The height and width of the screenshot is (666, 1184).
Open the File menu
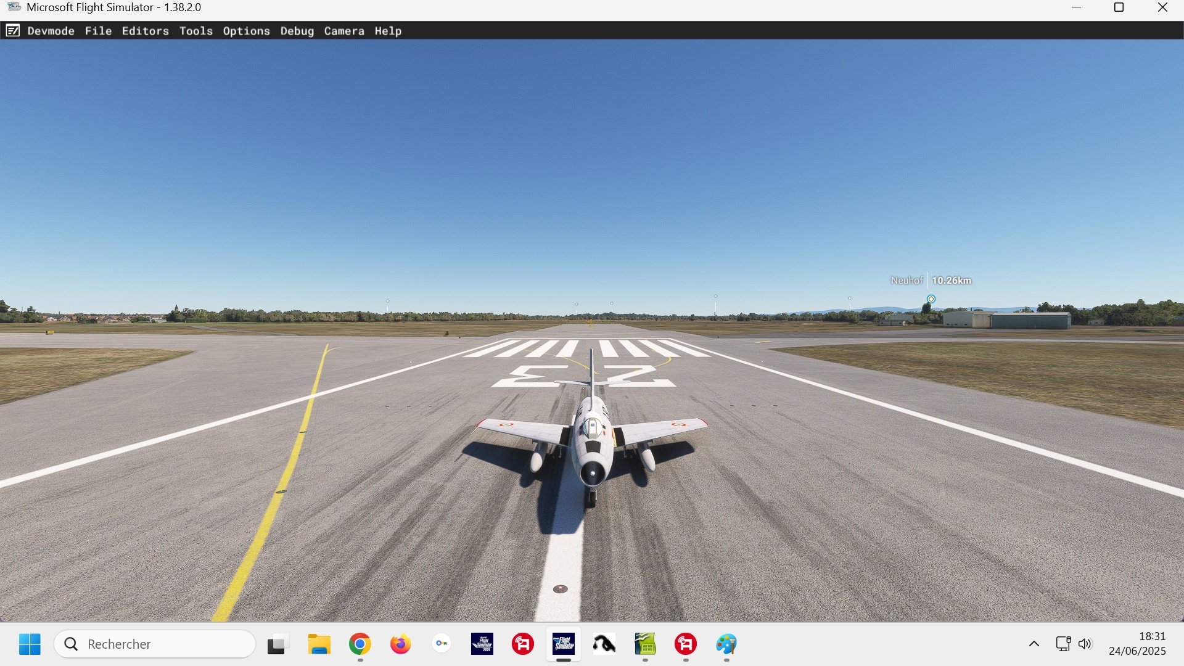coord(98,31)
